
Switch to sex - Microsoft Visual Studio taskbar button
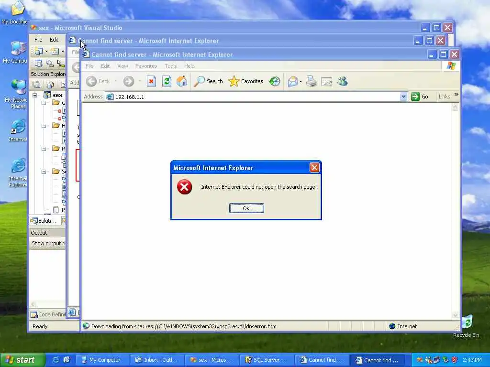click(212, 360)
